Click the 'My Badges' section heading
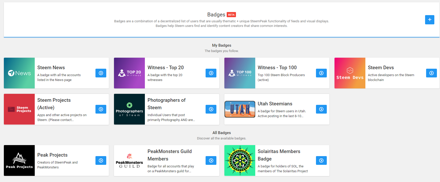The height and width of the screenshot is (182, 440). pos(222,45)
